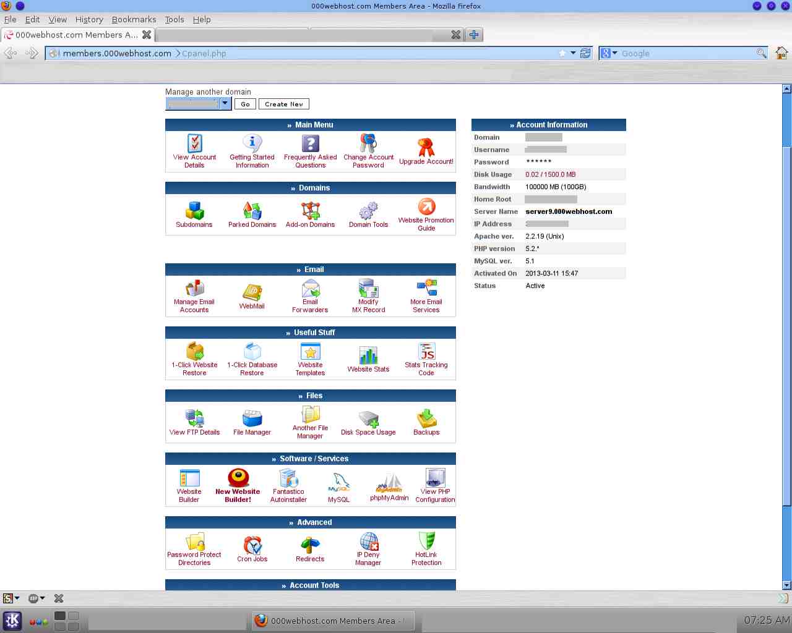Open the History menu
The width and height of the screenshot is (792, 633).
click(89, 19)
